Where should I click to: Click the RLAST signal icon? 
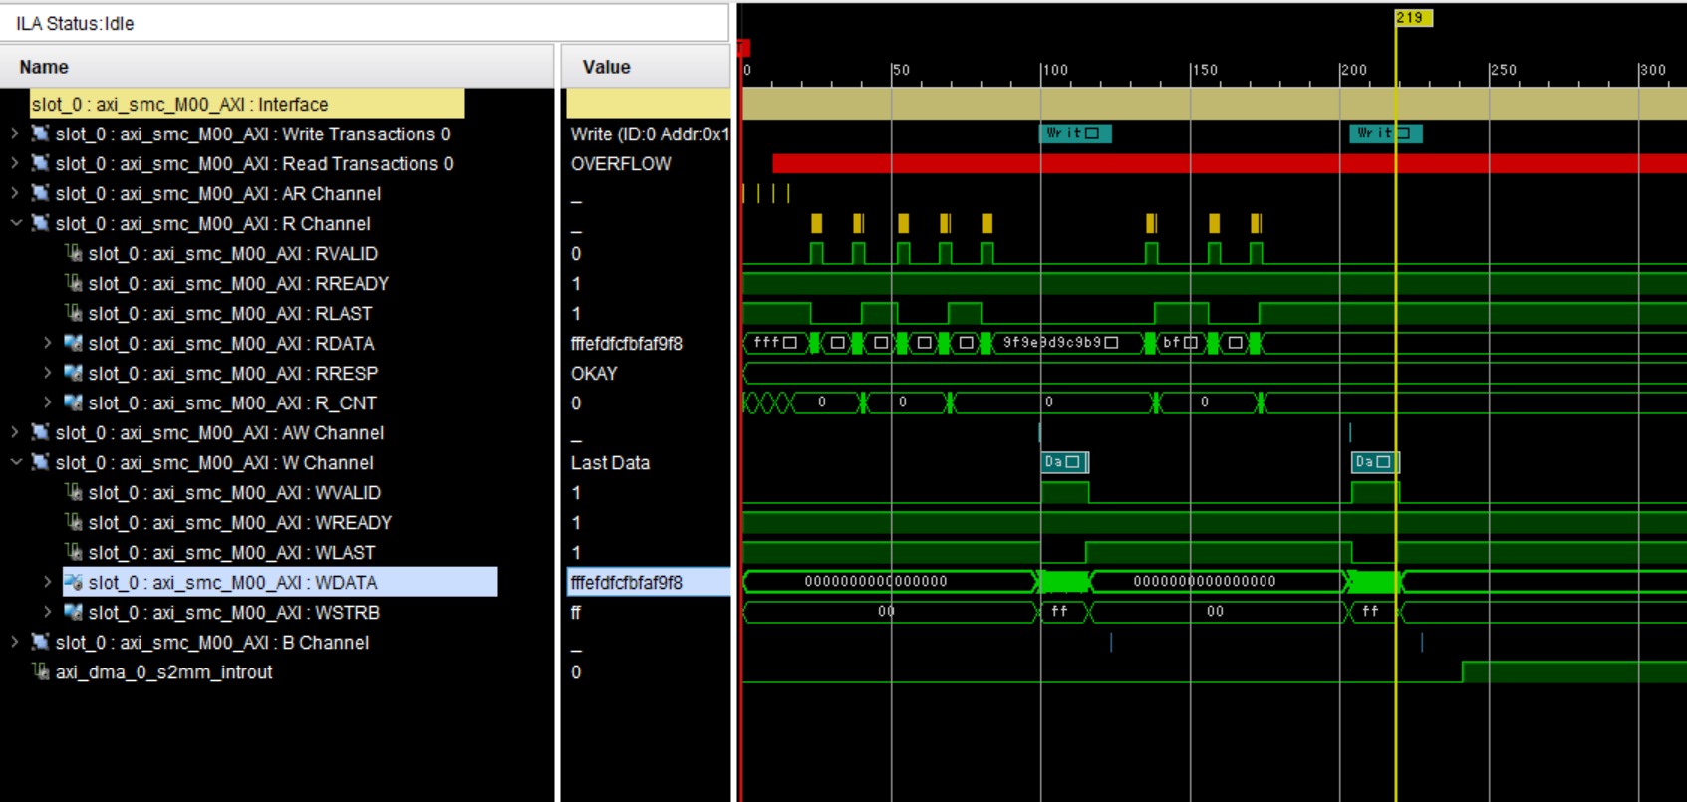[x=73, y=313]
